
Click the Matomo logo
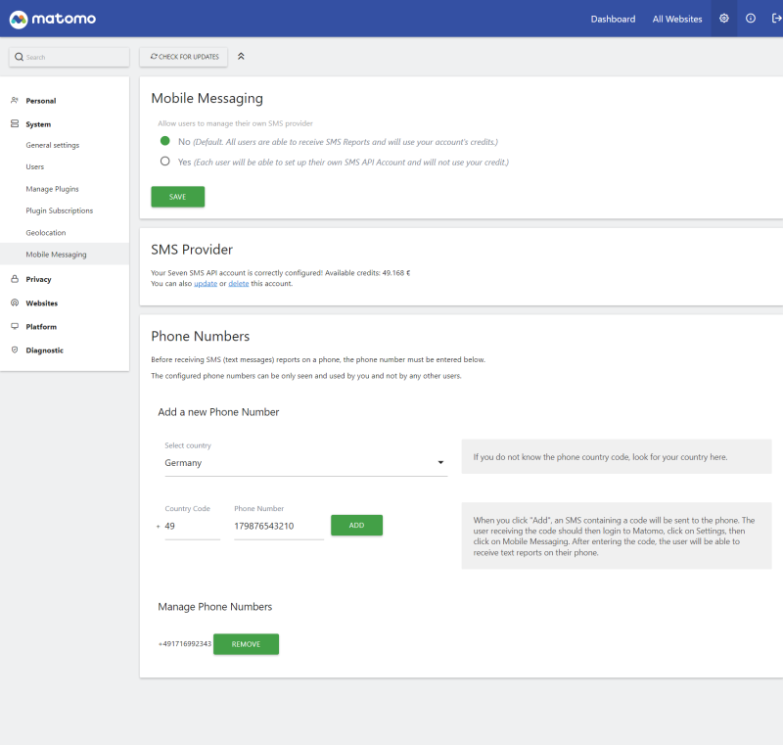(x=53, y=18)
